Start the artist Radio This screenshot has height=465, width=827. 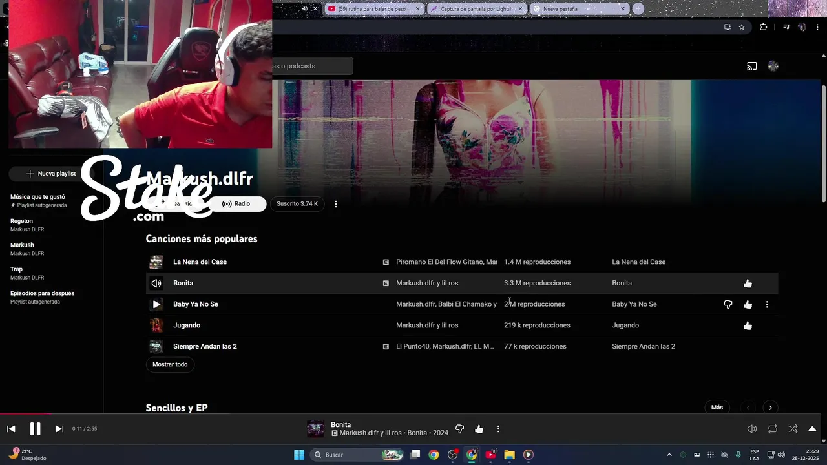[236, 204]
